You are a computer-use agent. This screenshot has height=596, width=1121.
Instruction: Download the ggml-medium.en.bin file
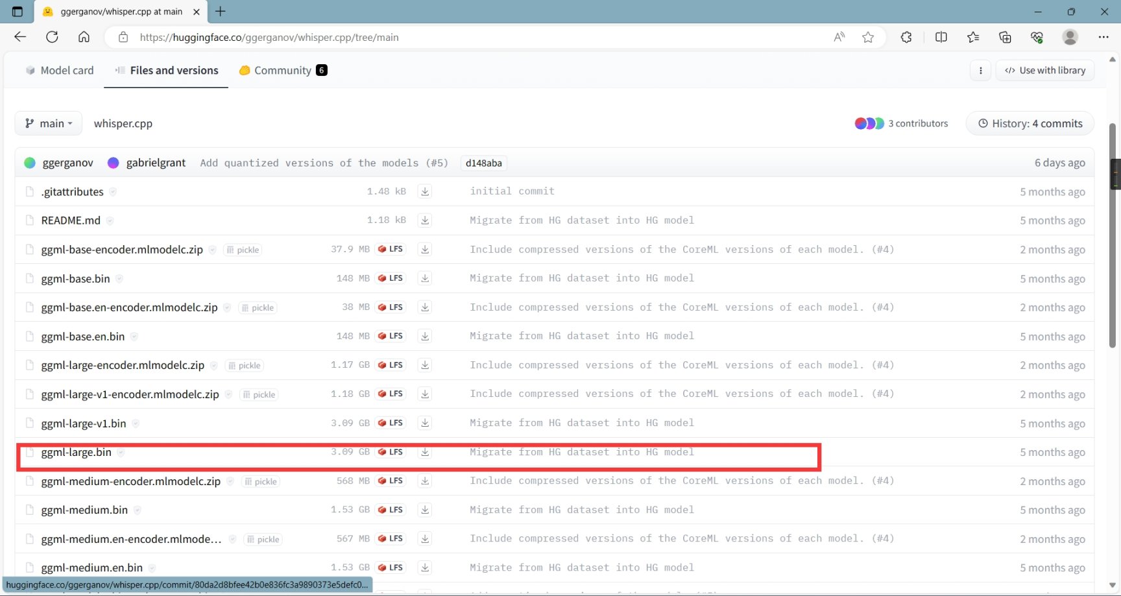pyautogui.click(x=425, y=567)
